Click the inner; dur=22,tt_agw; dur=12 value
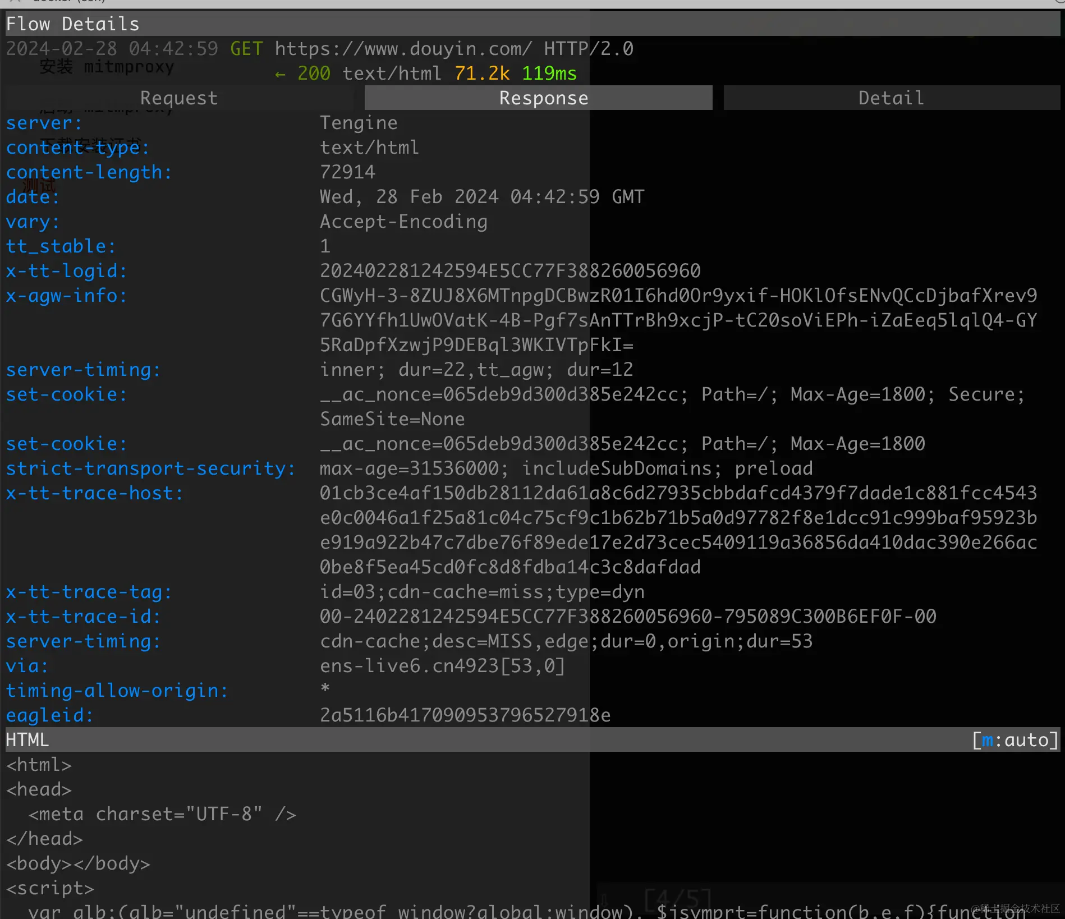Image resolution: width=1065 pixels, height=919 pixels. point(476,370)
